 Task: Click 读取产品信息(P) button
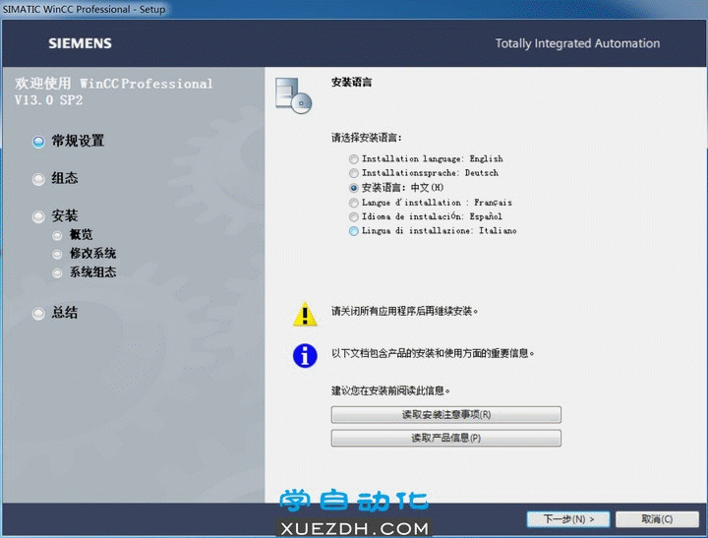point(446,438)
